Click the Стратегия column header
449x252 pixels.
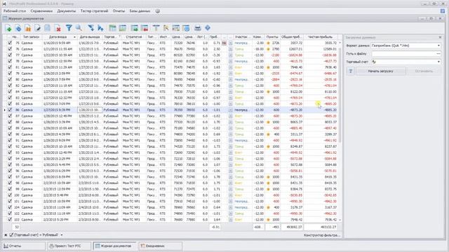pyautogui.click(x=134, y=37)
